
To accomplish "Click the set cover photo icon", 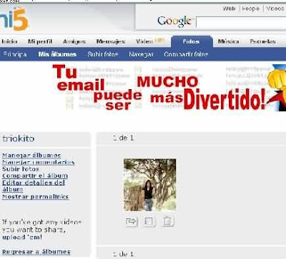I will click(149, 222).
